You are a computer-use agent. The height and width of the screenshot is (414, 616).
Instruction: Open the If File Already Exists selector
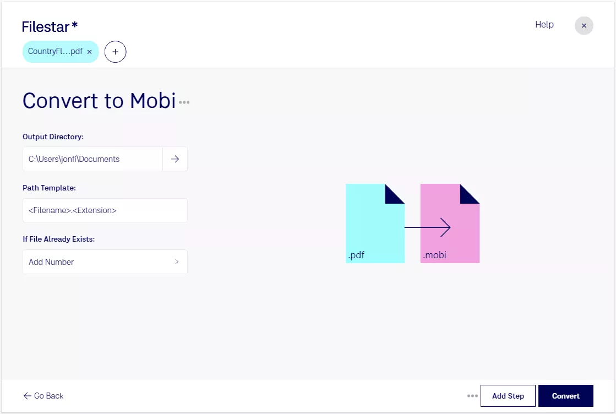105,262
